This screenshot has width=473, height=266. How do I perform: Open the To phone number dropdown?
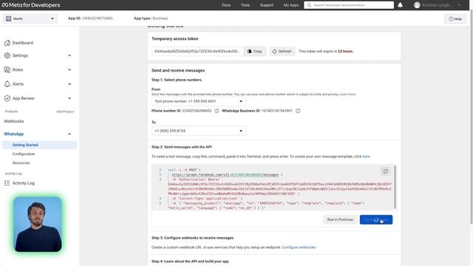[199, 131]
